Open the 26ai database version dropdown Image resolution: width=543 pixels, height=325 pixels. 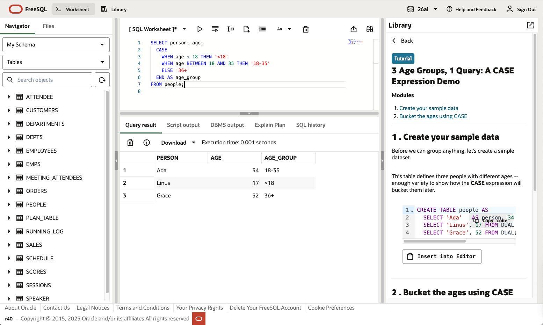pos(422,9)
